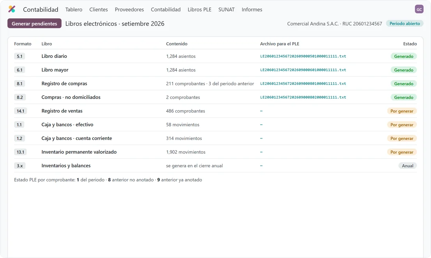Select the Libros PLE menu

199,9
